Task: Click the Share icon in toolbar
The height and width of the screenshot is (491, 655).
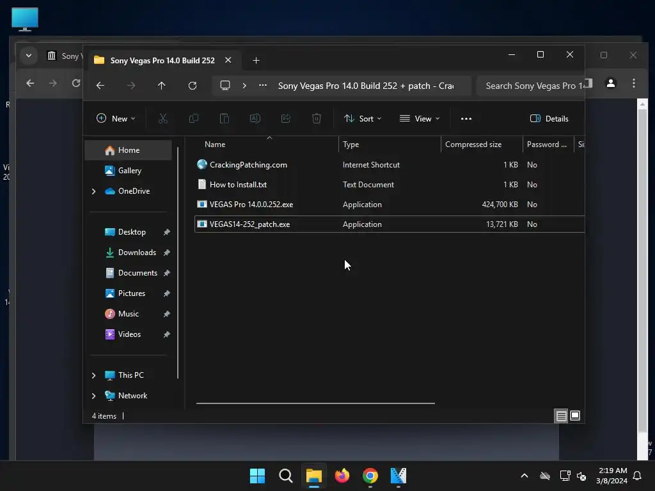Action: (x=286, y=118)
